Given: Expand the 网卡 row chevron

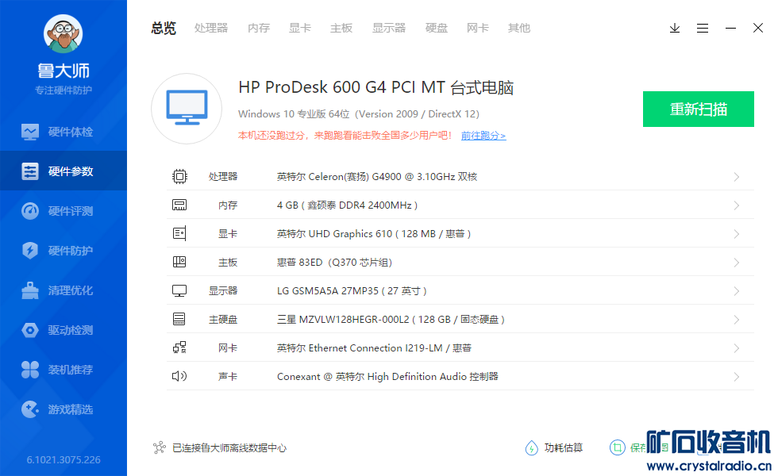Looking at the screenshot, I should [737, 348].
